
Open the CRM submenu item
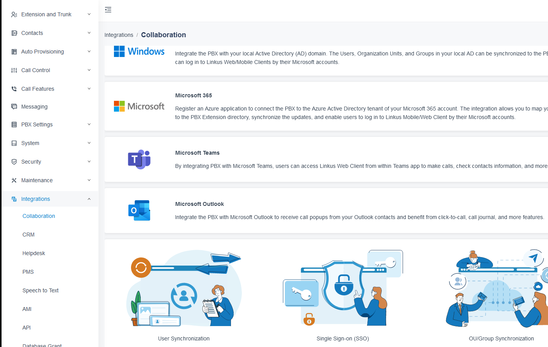[x=29, y=235]
